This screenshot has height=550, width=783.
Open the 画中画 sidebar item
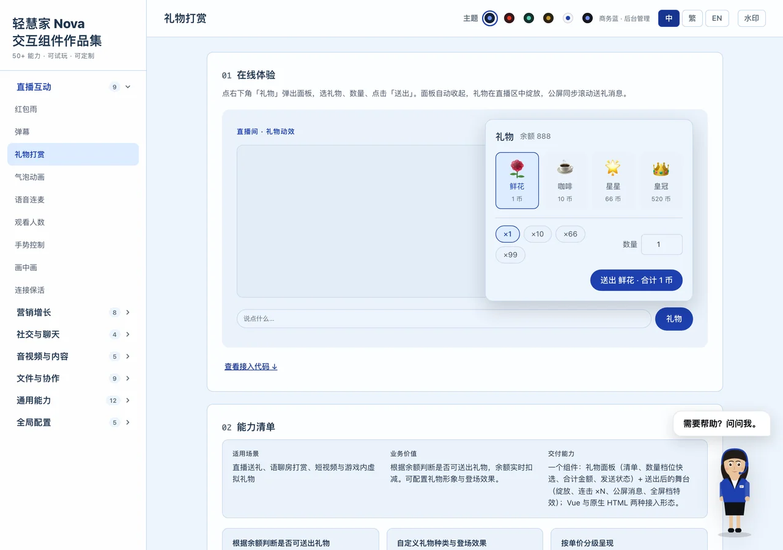pos(73,268)
